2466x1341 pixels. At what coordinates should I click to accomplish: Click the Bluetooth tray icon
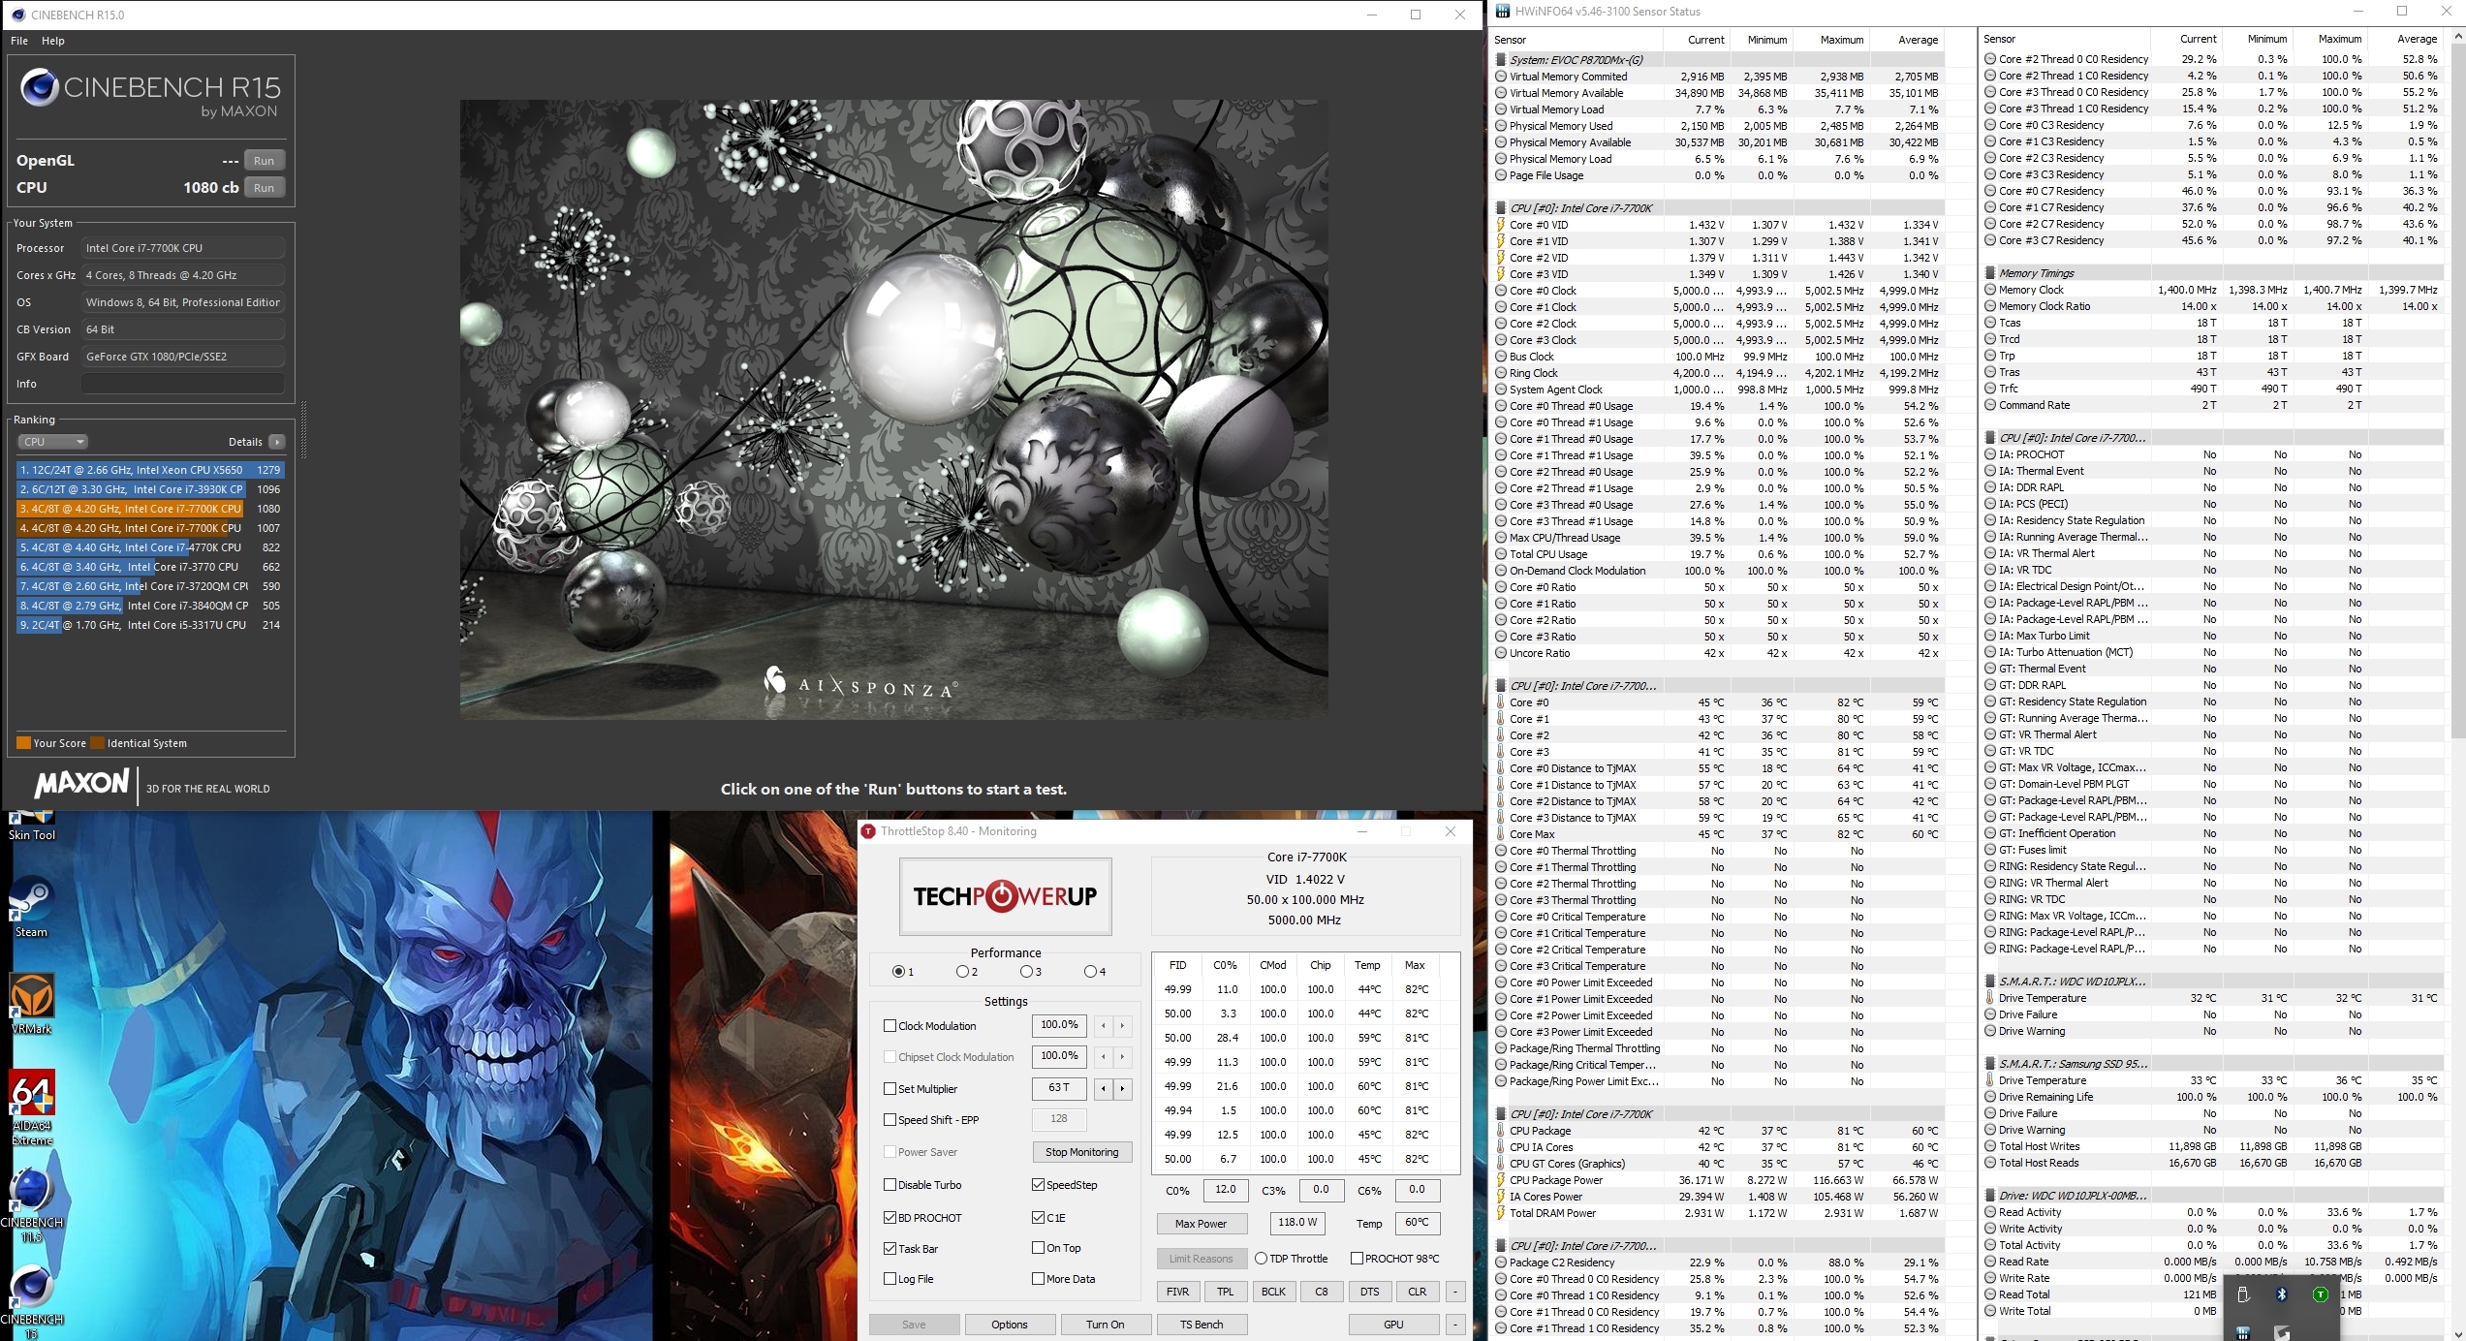tap(2281, 1294)
